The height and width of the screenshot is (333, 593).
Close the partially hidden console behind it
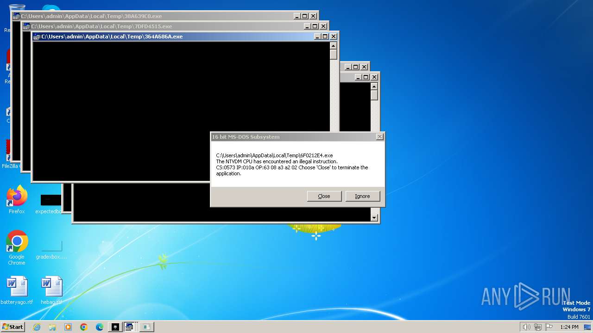(x=364, y=67)
